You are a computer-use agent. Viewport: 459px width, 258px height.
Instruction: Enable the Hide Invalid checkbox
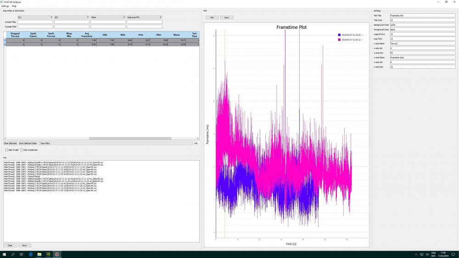click(6, 149)
